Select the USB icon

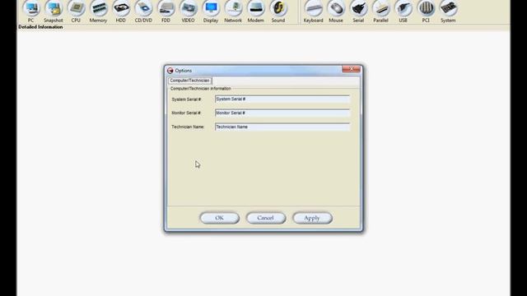coord(403,9)
